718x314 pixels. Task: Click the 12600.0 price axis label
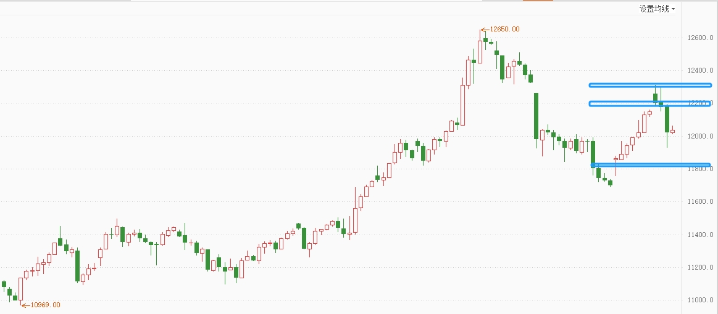[702, 38]
